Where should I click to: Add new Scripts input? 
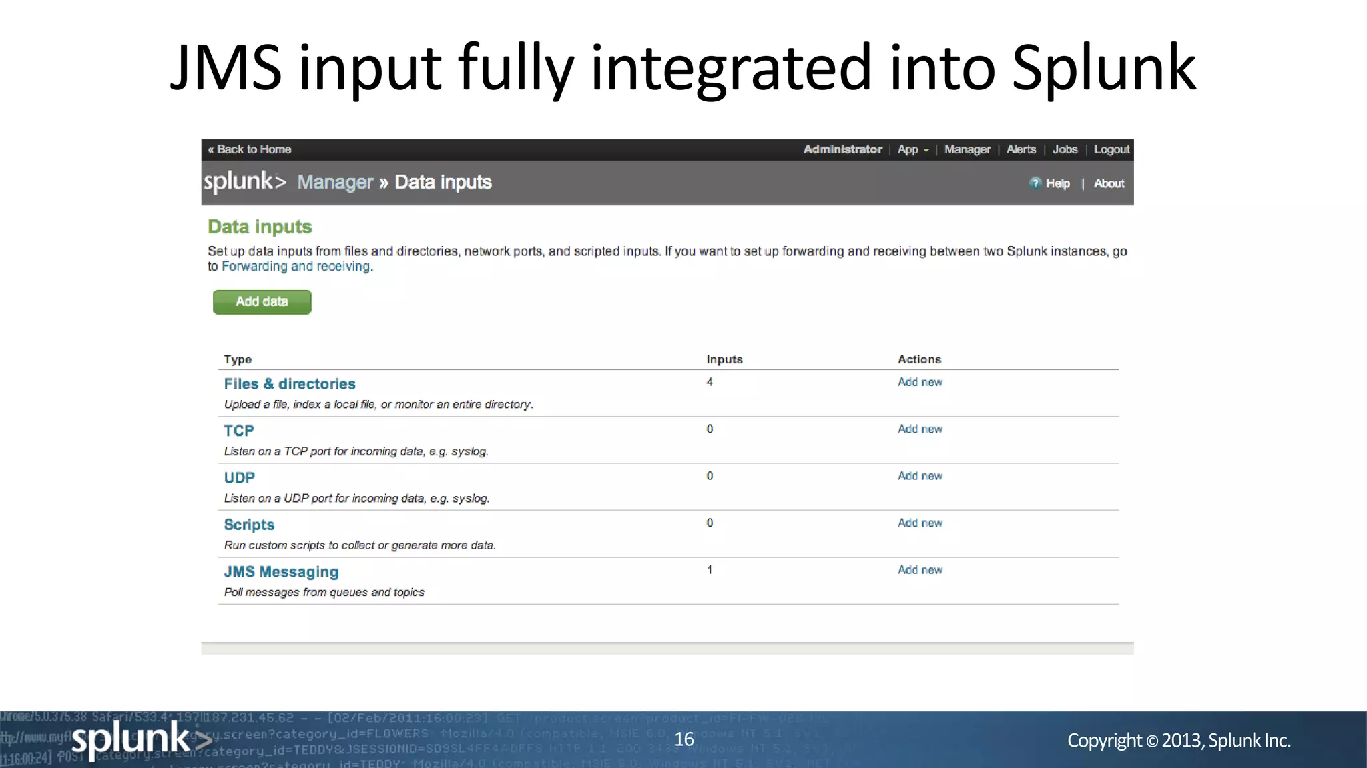click(920, 523)
